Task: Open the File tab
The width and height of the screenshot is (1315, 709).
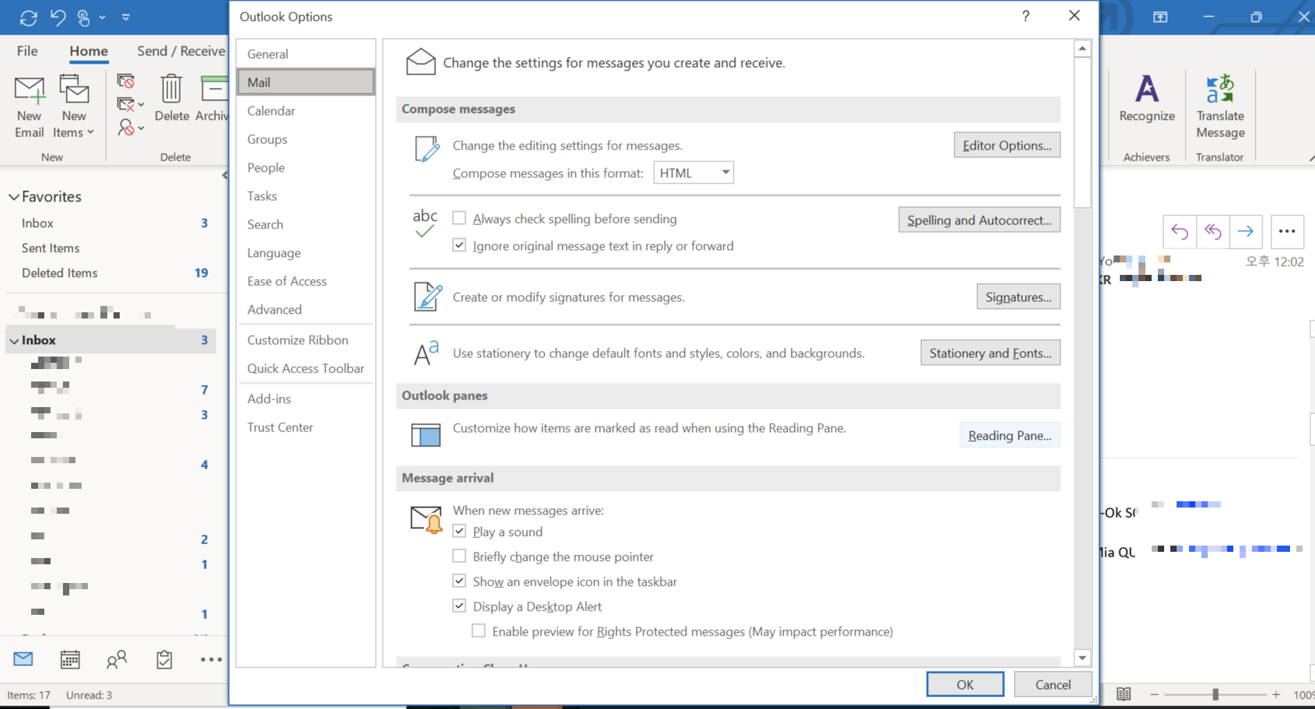Action: click(28, 51)
